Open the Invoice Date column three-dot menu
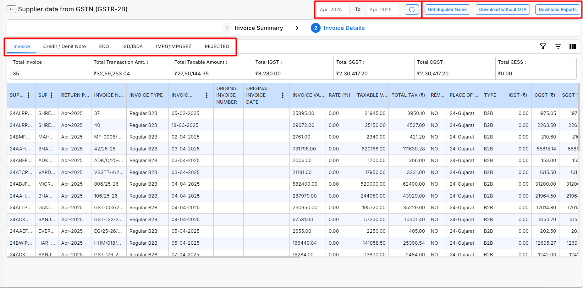This screenshot has height=288, width=583. tap(206, 95)
